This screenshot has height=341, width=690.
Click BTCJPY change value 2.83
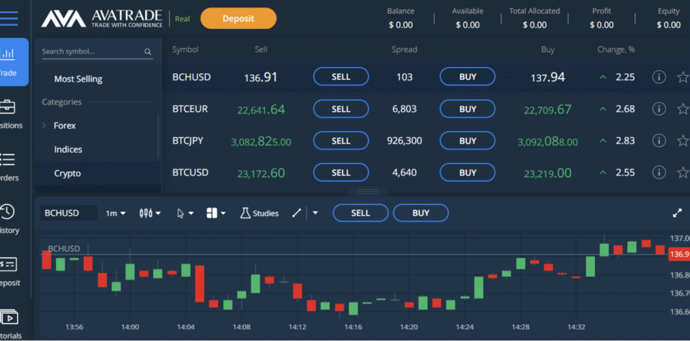pyautogui.click(x=625, y=141)
